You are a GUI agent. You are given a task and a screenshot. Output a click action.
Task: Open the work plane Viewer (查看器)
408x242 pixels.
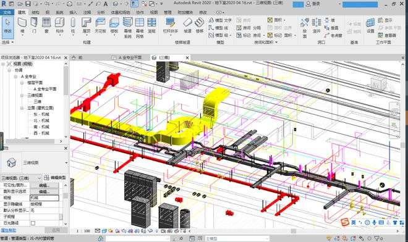[387, 35]
